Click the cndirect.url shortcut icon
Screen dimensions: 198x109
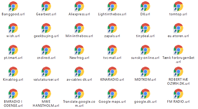pos(46,50)
